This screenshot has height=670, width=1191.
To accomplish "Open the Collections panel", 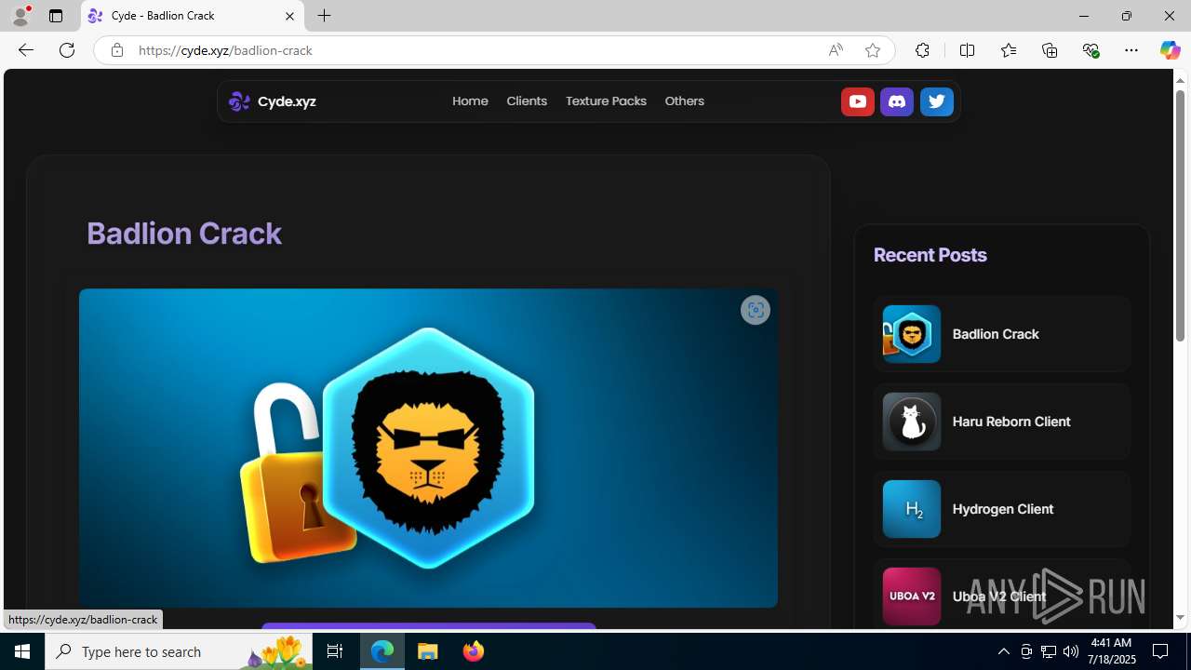I will tap(1050, 50).
